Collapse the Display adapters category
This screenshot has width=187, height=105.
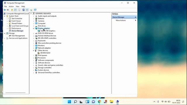pos(34,28)
